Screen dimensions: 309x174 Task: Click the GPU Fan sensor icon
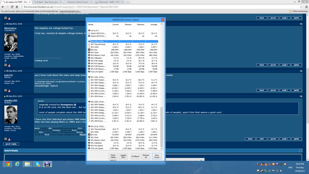coord(89,50)
